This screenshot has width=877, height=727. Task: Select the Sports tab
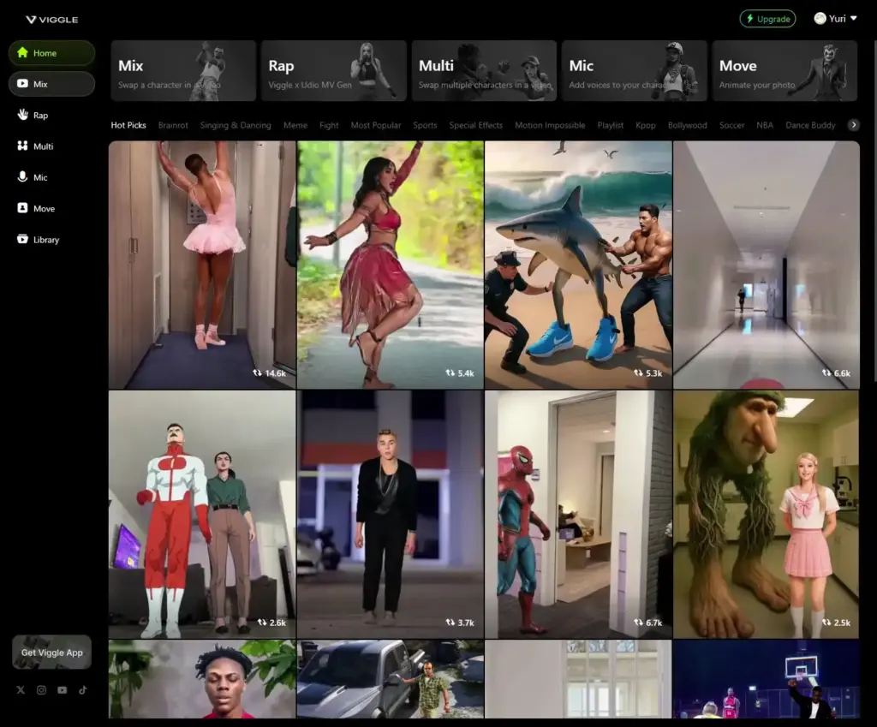(x=425, y=125)
